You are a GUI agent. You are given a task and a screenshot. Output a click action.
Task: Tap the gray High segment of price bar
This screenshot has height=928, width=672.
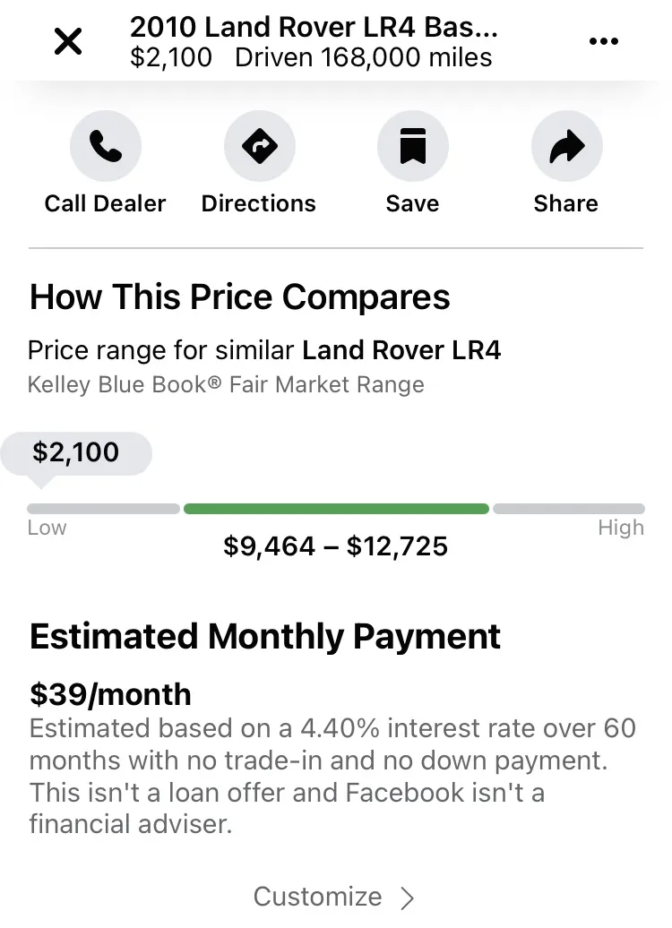coord(569,509)
